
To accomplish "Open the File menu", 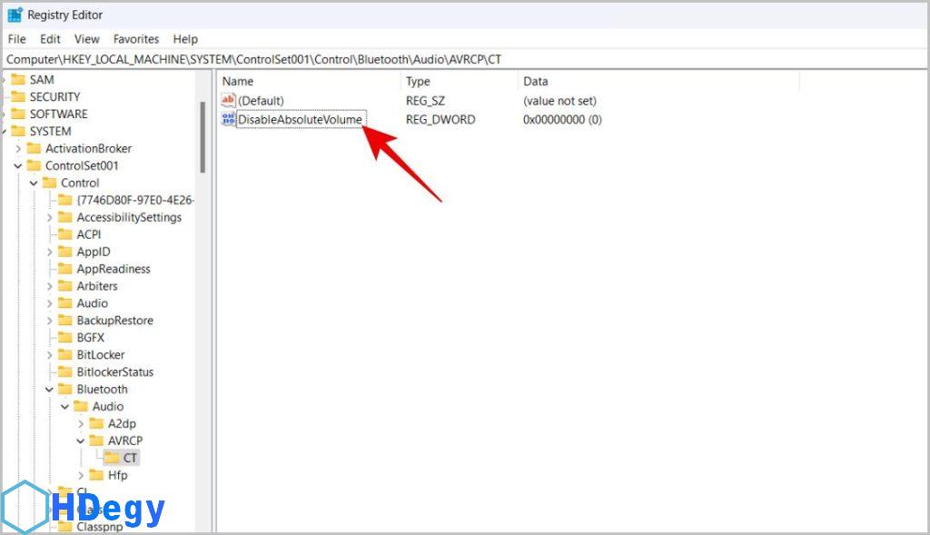I will click(17, 39).
